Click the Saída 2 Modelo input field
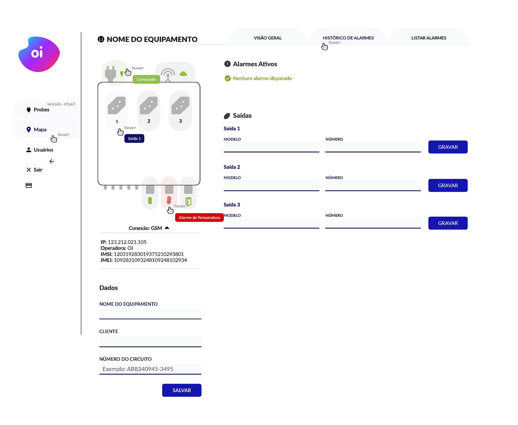 (x=271, y=186)
